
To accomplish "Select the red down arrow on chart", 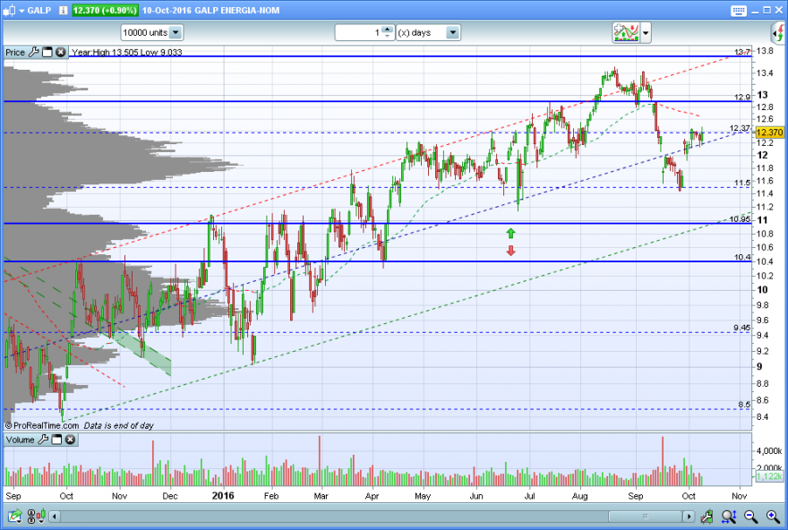I will tap(510, 250).
